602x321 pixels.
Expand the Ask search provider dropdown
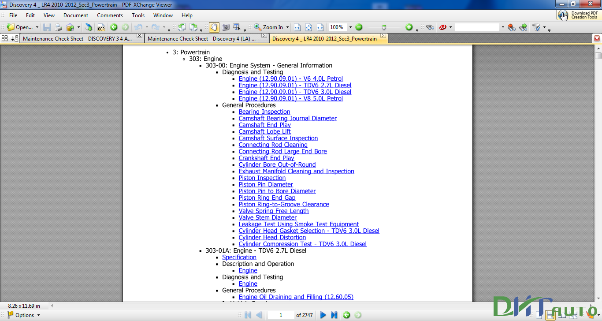[450, 27]
